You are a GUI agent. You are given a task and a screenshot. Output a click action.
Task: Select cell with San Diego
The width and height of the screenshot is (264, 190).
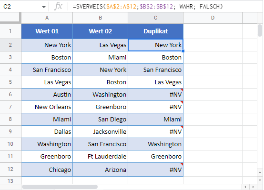[x=101, y=120]
